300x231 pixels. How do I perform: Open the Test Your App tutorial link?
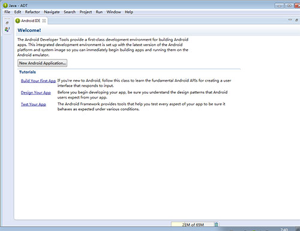click(34, 104)
